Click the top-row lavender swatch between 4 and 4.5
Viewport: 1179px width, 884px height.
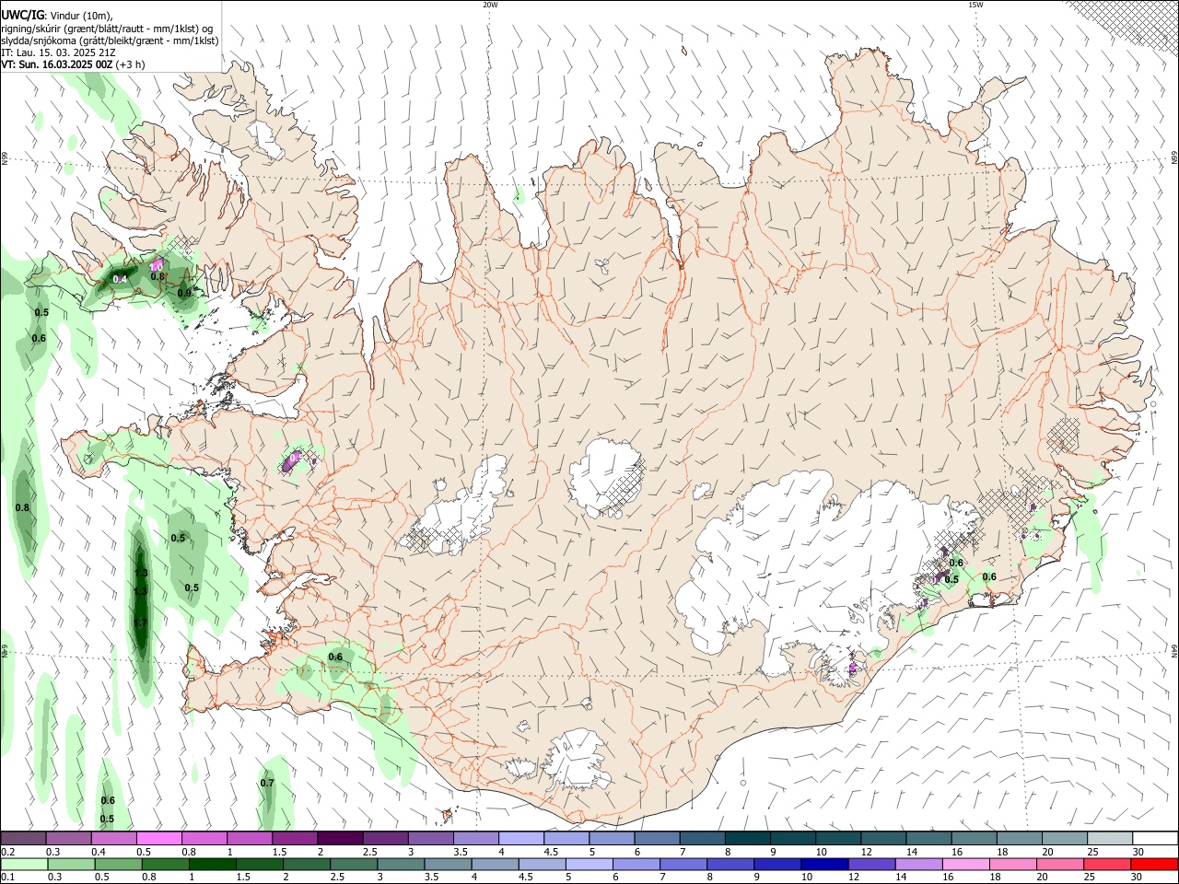pyautogui.click(x=521, y=839)
